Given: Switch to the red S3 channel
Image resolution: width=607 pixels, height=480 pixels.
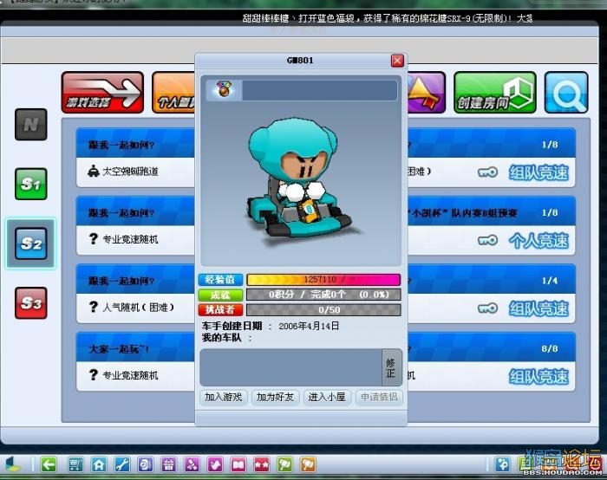Looking at the screenshot, I should click(31, 303).
